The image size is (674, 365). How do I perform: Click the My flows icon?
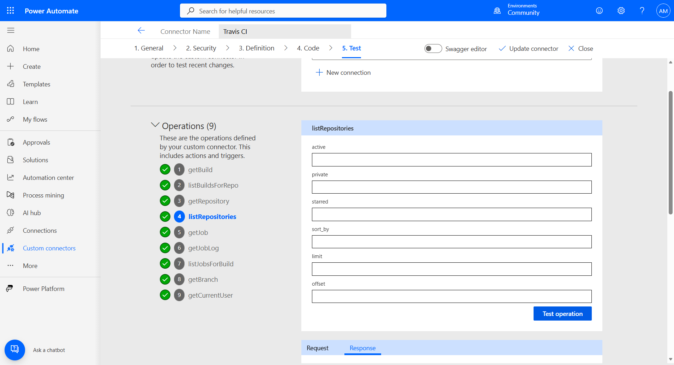pyautogui.click(x=11, y=119)
